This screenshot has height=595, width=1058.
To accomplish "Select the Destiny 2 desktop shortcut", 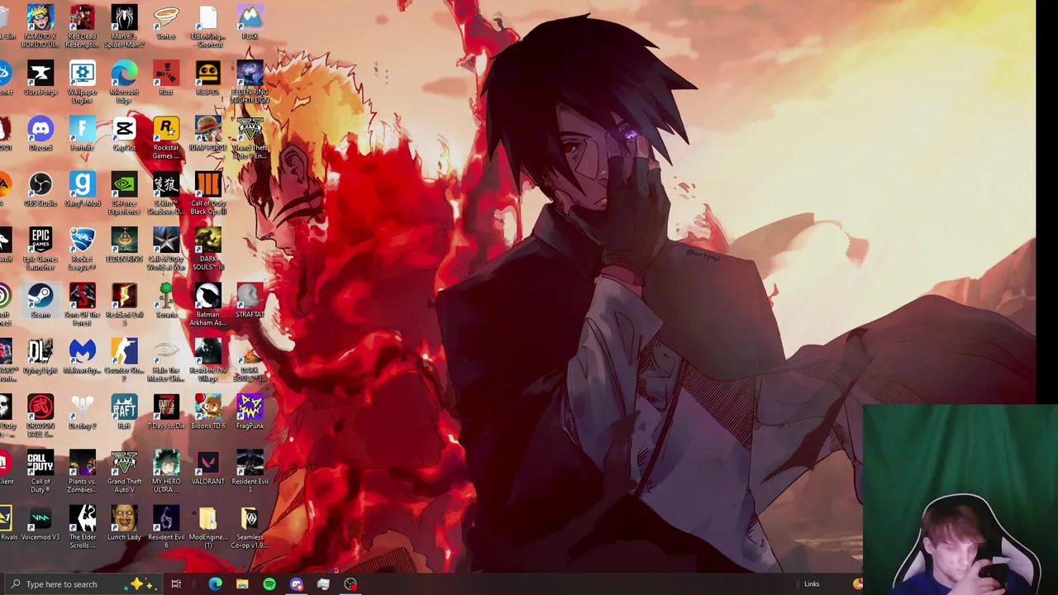I will pos(82,410).
